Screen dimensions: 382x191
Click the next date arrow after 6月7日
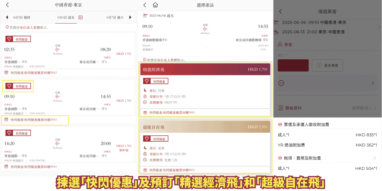[130, 17]
